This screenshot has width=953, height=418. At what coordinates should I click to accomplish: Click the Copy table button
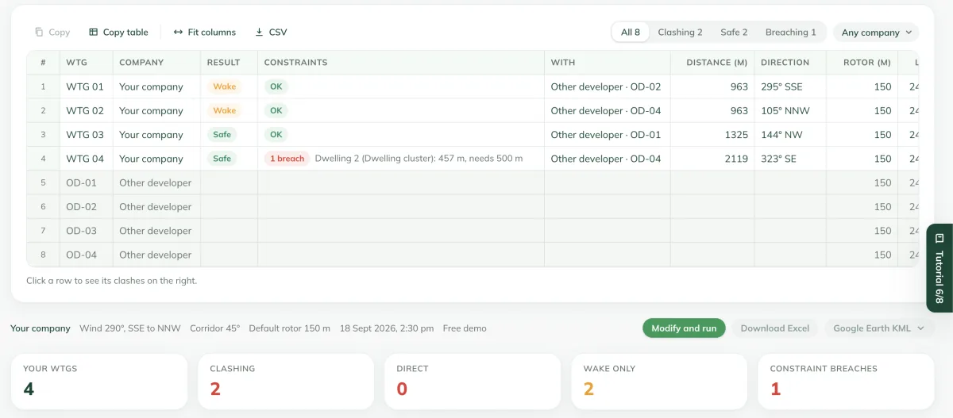[118, 33]
